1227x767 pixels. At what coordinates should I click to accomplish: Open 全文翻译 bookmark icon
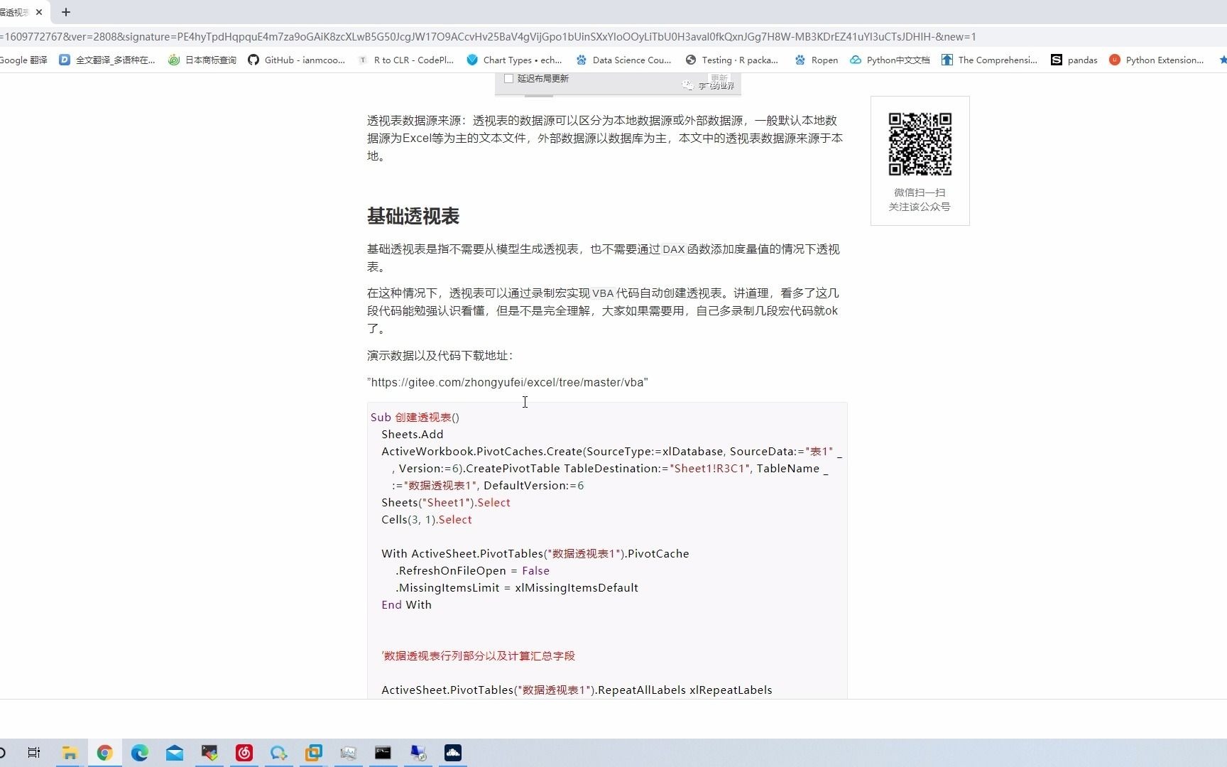[65, 60]
